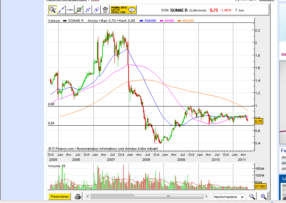Screen dimensions: 286x203
Task: Zoom in with the plus magnifier
Action: 264,197
